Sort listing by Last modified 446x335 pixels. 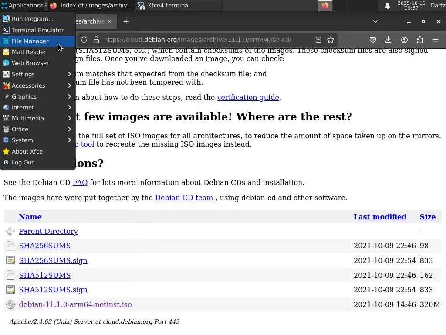pos(380,217)
